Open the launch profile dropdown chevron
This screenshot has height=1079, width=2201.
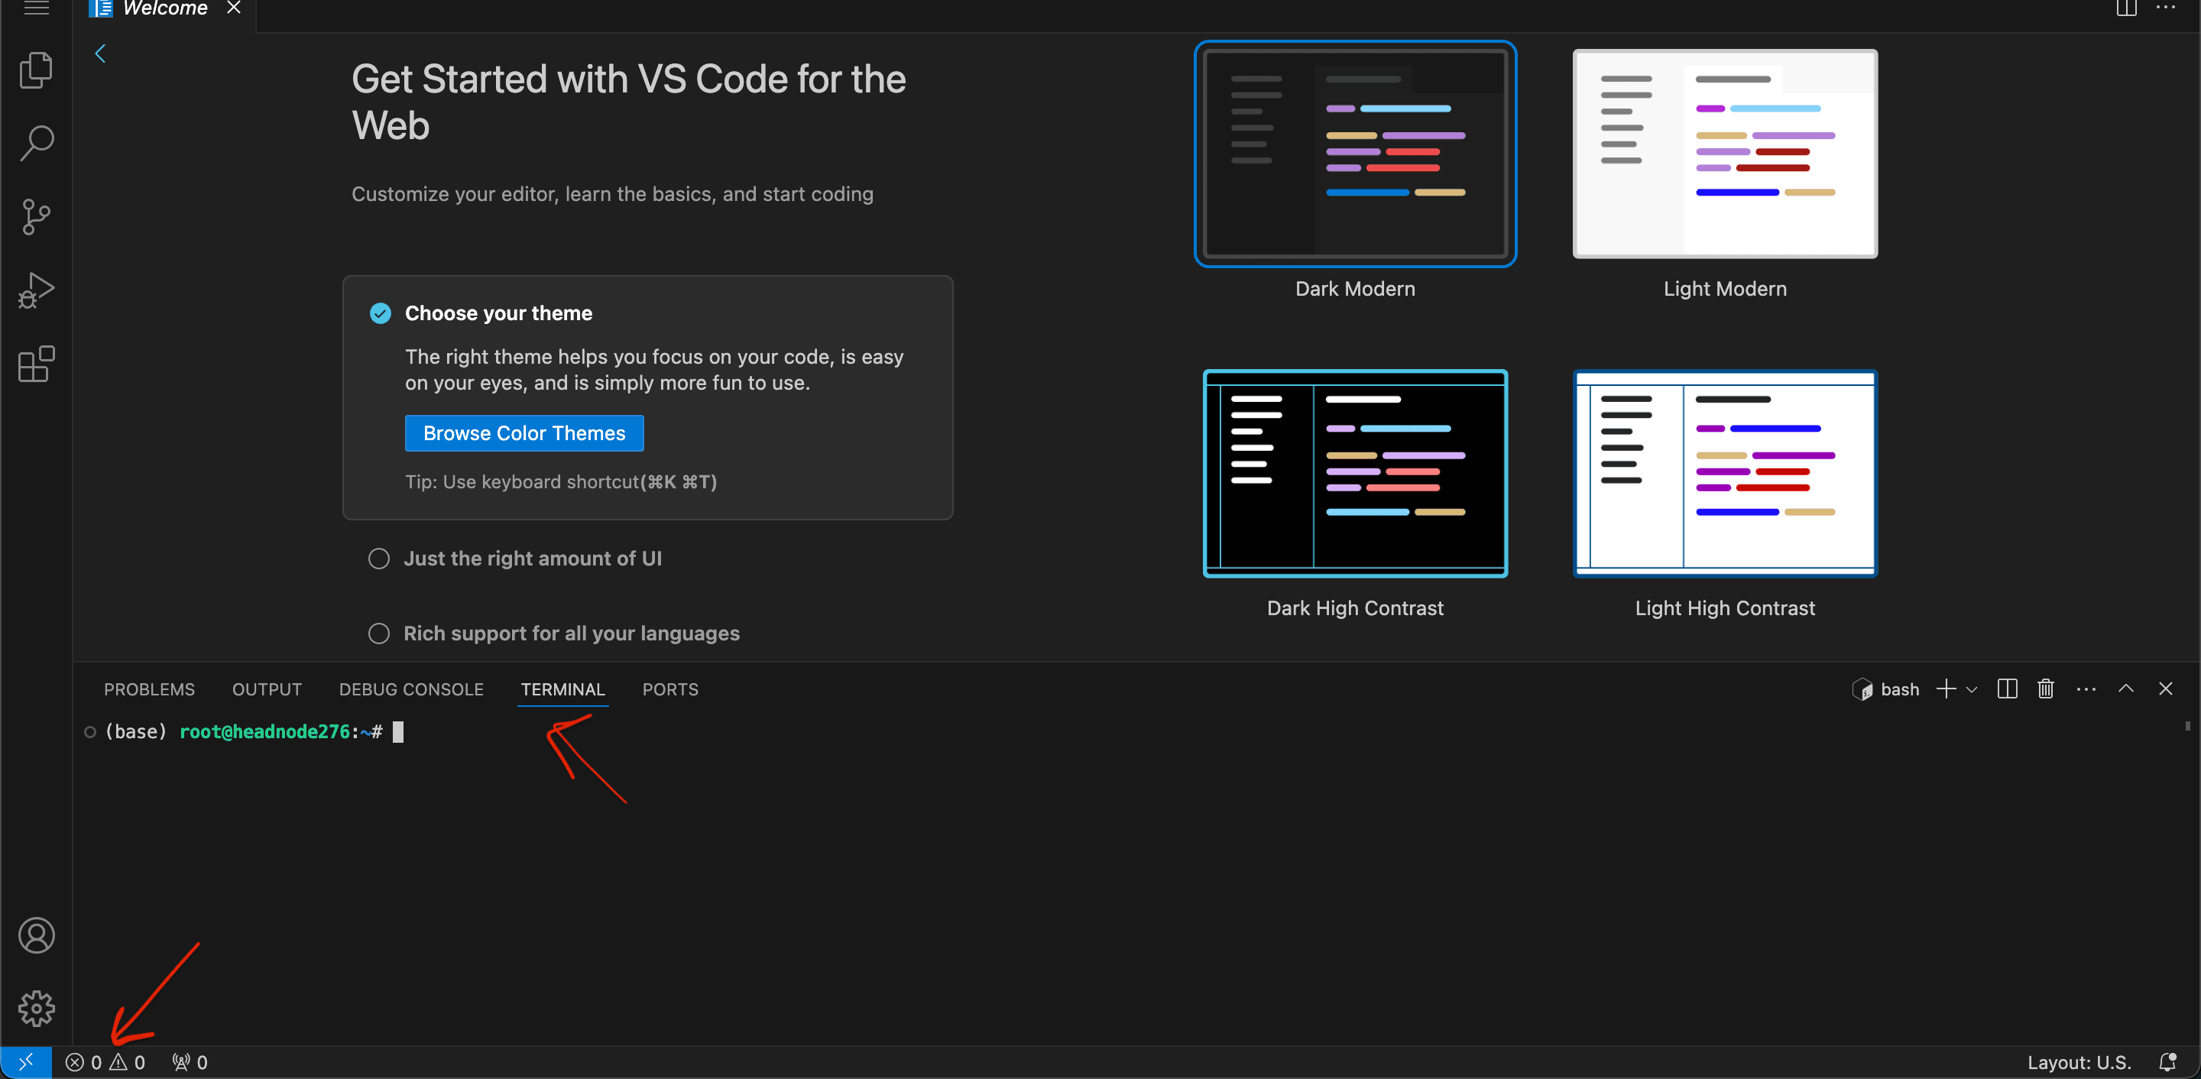coord(1972,689)
